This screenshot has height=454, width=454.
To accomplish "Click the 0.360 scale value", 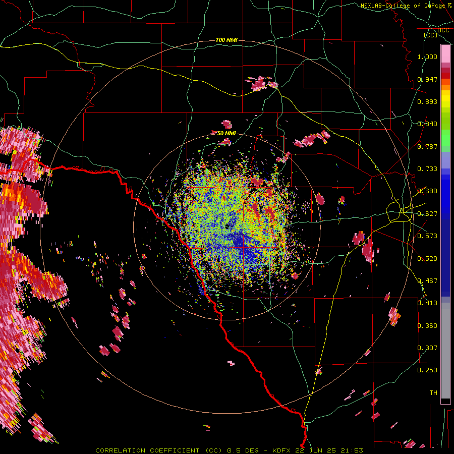I will [x=427, y=326].
